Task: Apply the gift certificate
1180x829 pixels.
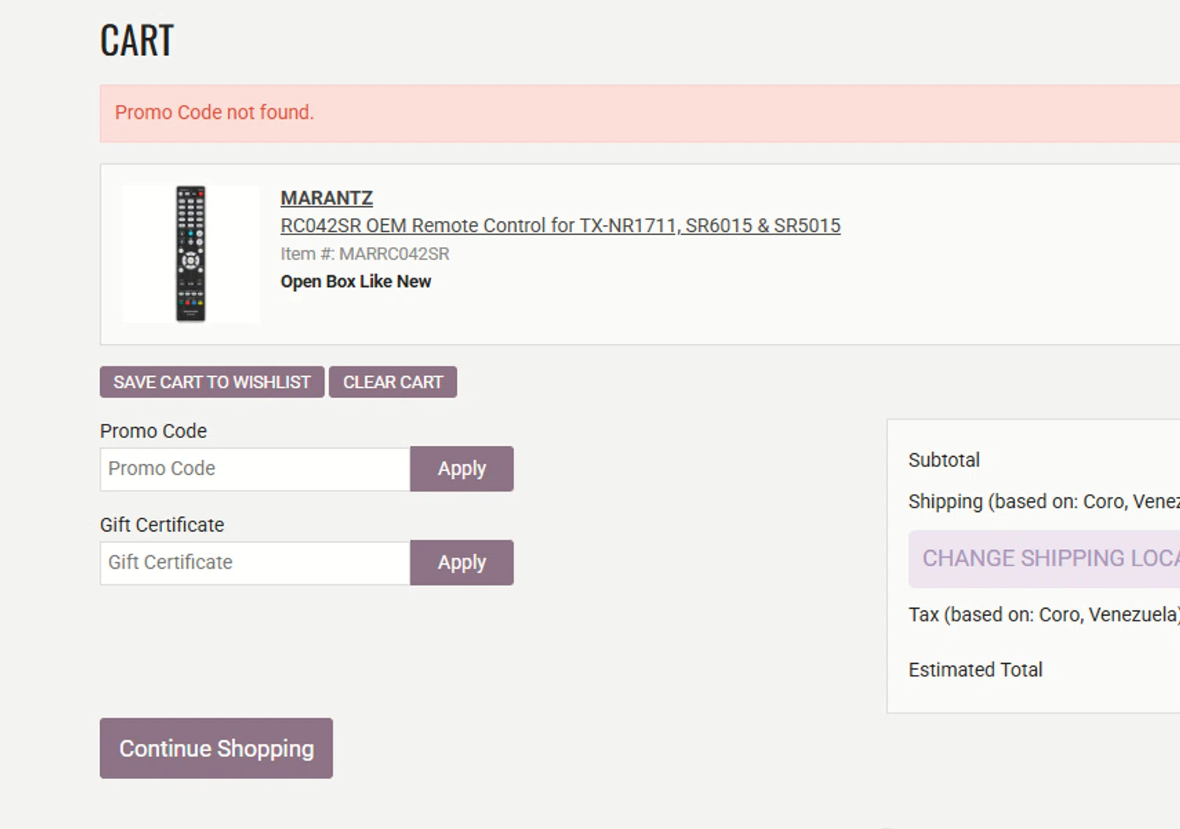Action: point(462,562)
